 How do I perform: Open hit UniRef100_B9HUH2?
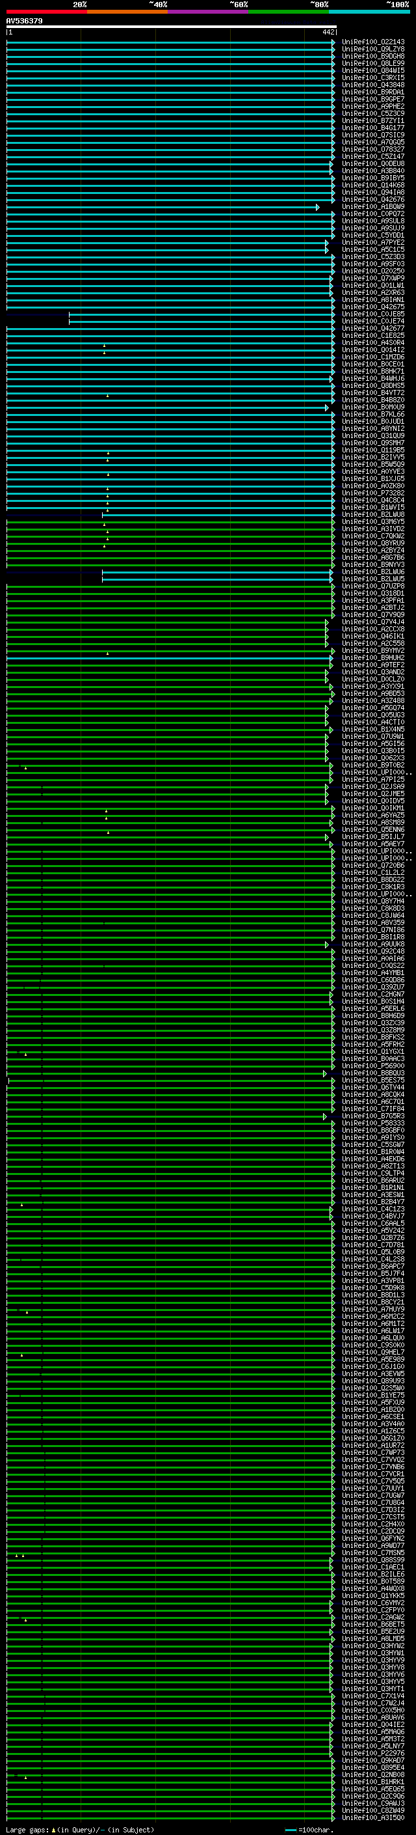click(373, 658)
